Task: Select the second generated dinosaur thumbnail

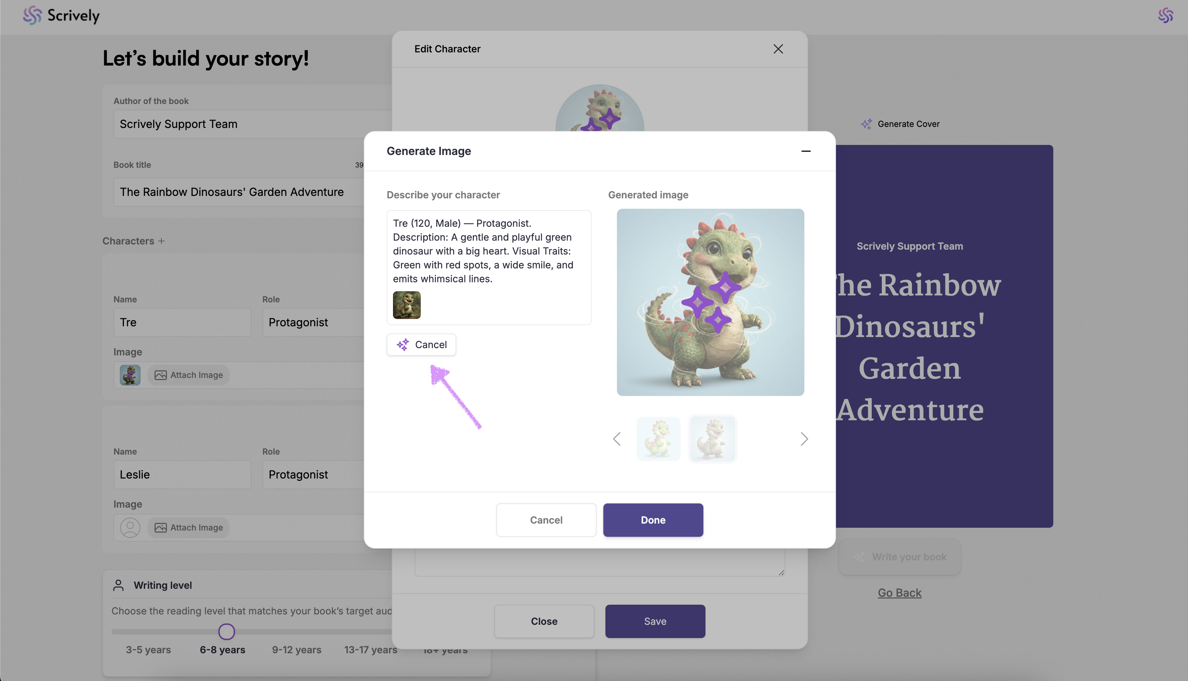Action: click(x=712, y=439)
